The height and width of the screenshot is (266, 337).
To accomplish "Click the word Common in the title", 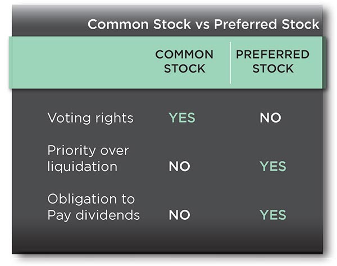I will point(118,24).
